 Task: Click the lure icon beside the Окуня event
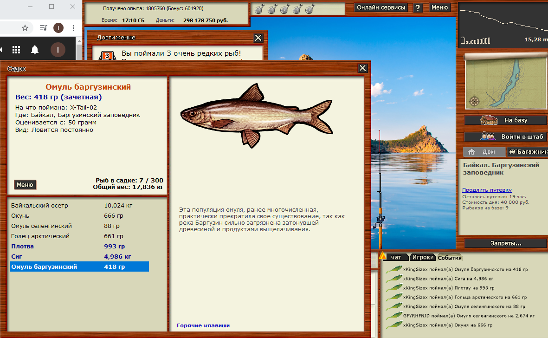[394, 325]
